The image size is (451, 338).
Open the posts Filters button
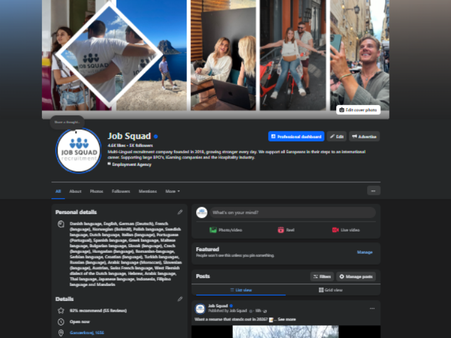322,276
